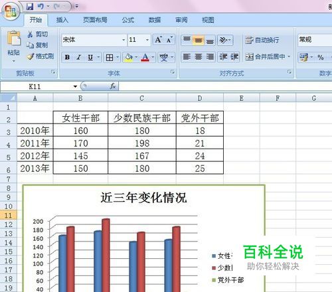Decrease font size
The width and height of the screenshot is (332, 292).
(x=169, y=40)
